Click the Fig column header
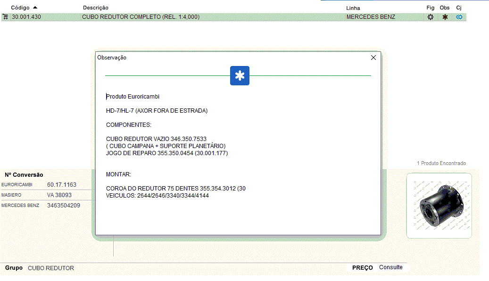Image resolution: width=489 pixels, height=281 pixels. pos(430,8)
